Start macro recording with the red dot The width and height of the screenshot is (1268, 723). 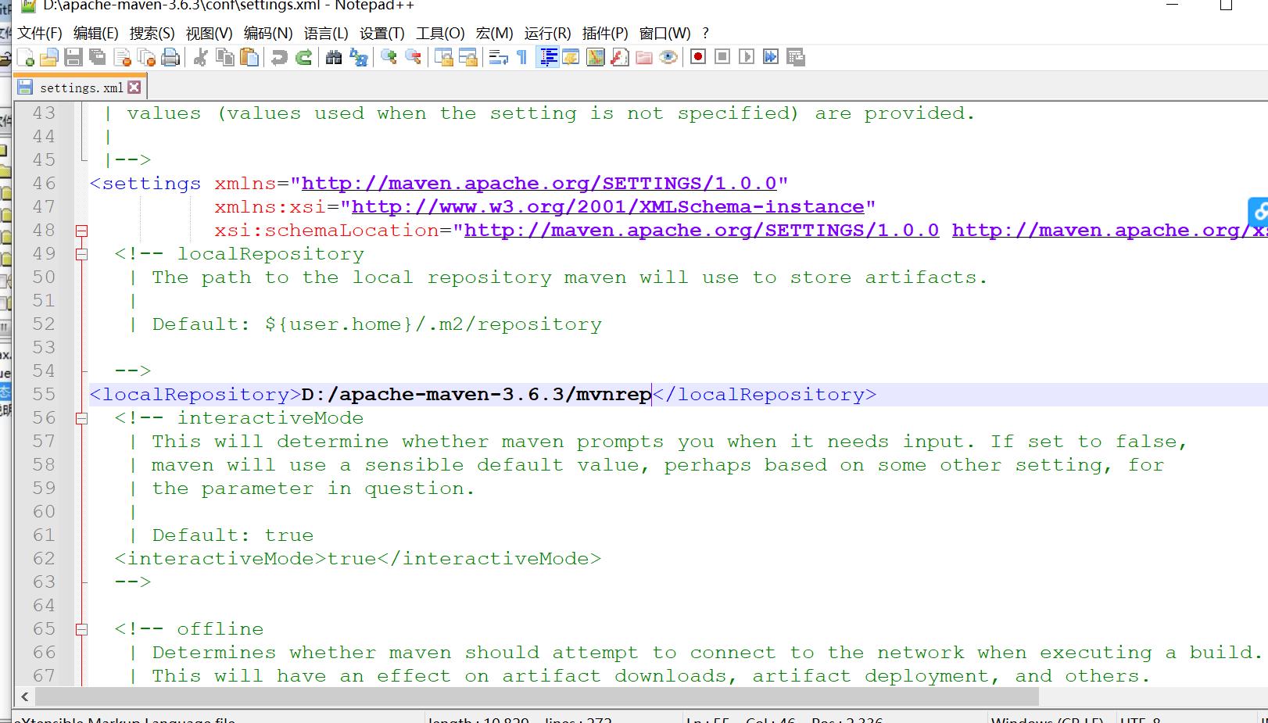698,57
